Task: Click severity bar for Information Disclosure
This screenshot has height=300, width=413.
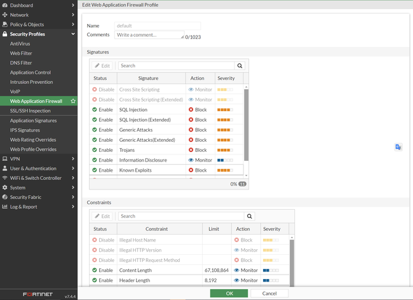Action: tap(225, 160)
